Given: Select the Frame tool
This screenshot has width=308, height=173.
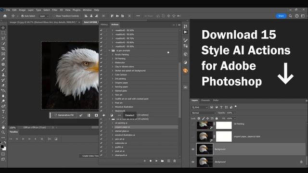Looking at the screenshot, I should tap(3, 54).
